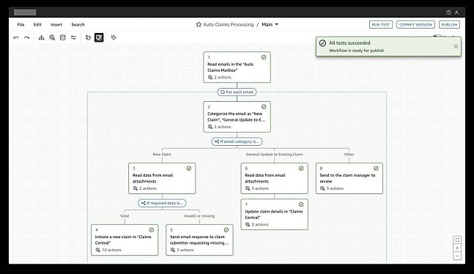
Task: Open 10 actions on step 4 card
Action: pyautogui.click(x=108, y=250)
